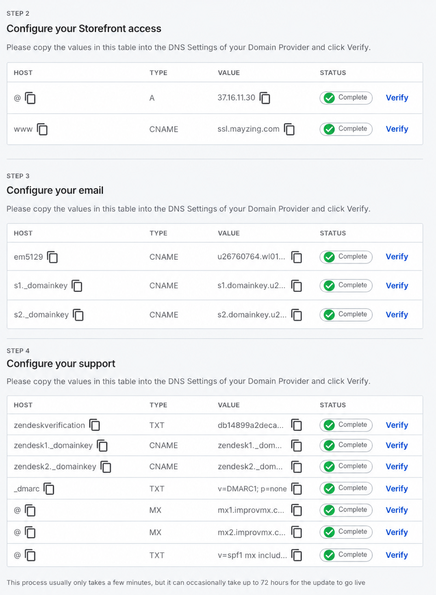Screen dimensions: 436x595
Task: Click Complete status for s1._domainkey row
Action: (346, 285)
